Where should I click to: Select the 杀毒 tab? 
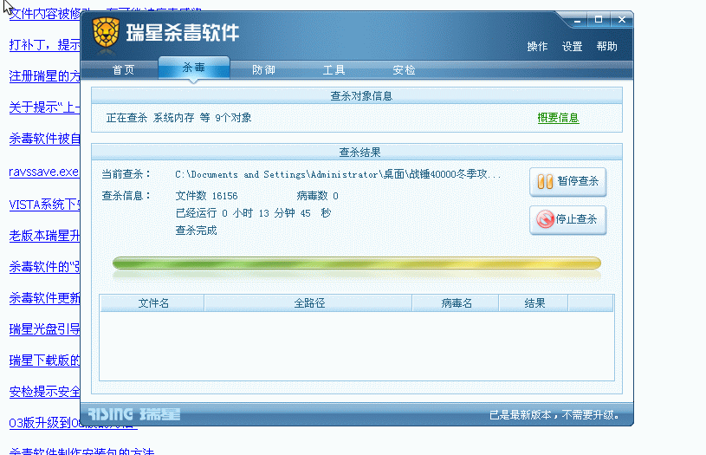coord(194,68)
